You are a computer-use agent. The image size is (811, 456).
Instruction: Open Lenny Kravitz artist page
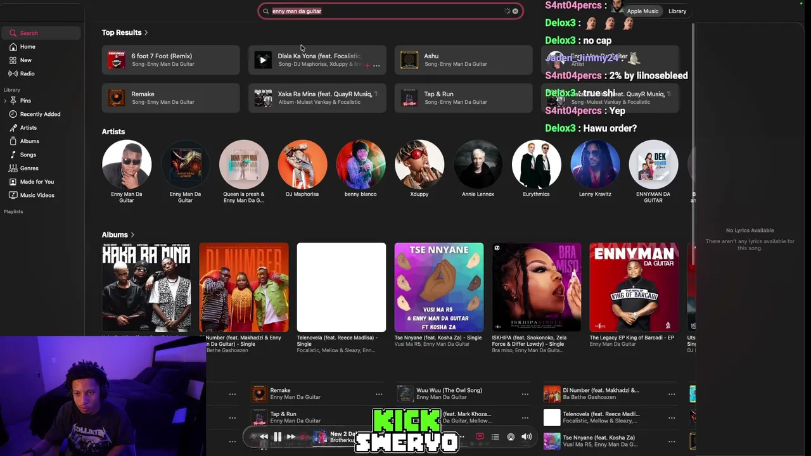(595, 165)
